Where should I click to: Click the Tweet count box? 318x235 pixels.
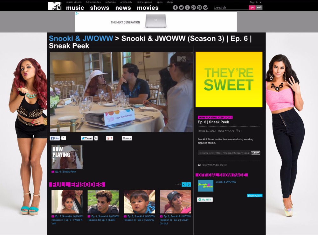click(x=96, y=138)
